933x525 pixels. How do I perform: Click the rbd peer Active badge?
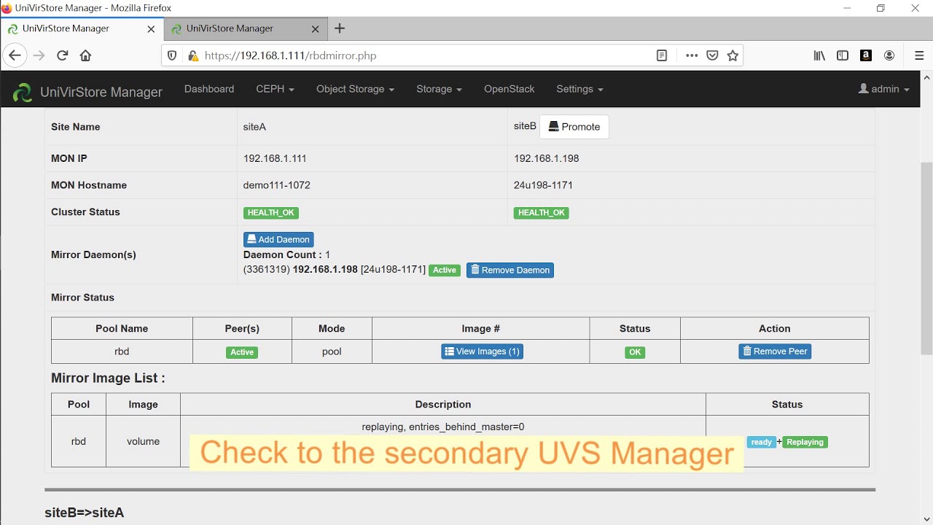(x=242, y=352)
